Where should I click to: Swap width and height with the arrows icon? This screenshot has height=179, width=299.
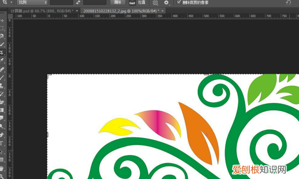[78, 2]
